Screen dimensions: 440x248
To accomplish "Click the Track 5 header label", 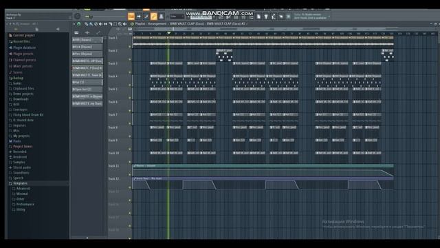I will (113, 90).
